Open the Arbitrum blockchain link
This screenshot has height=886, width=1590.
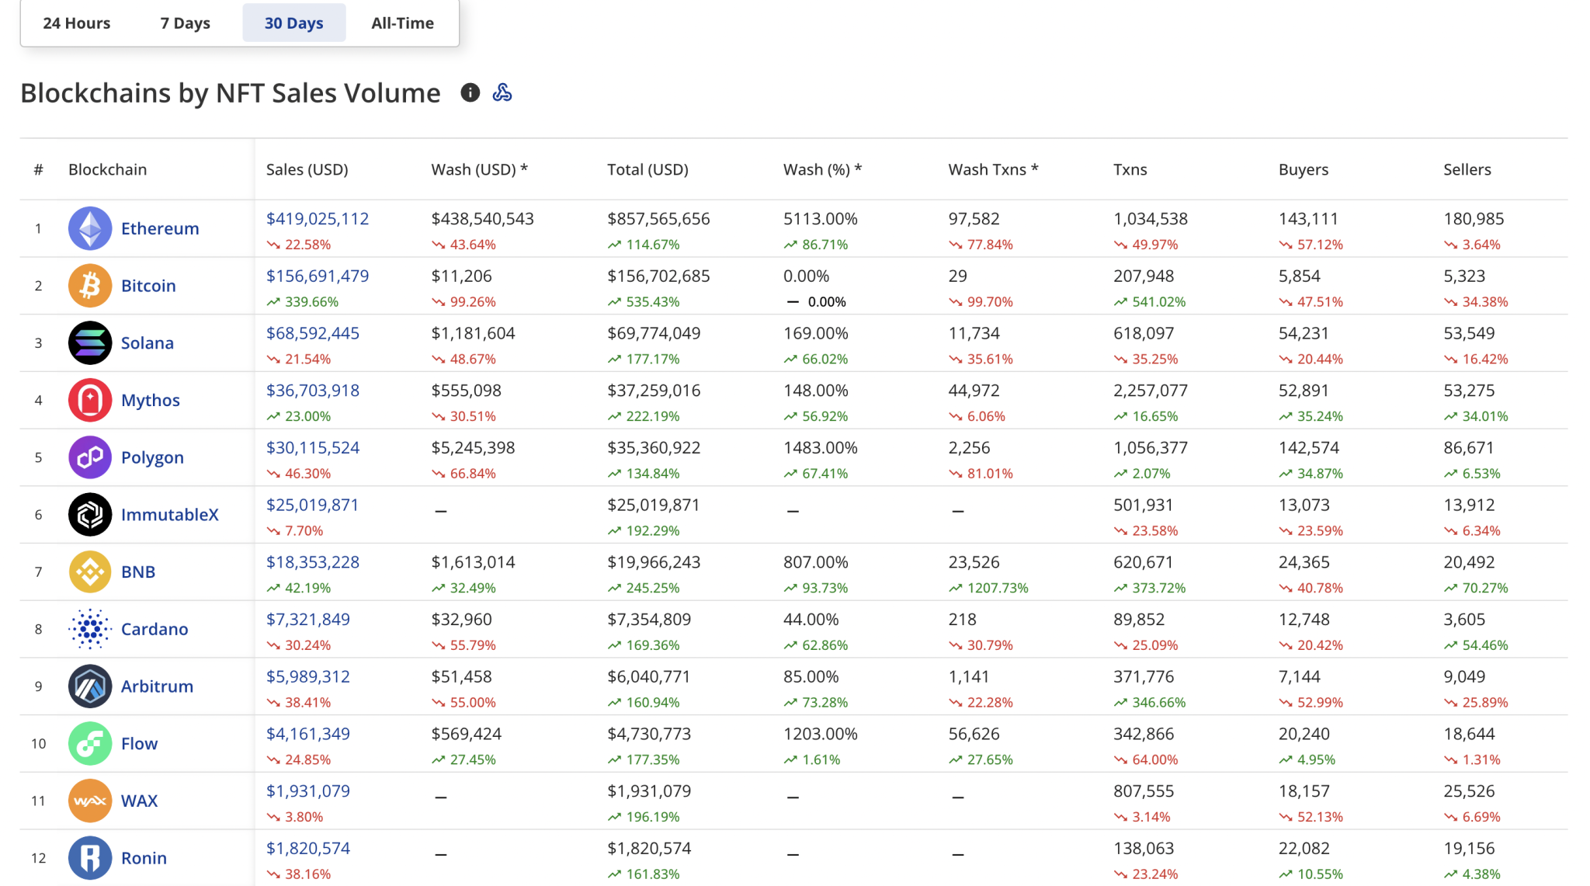coord(157,686)
